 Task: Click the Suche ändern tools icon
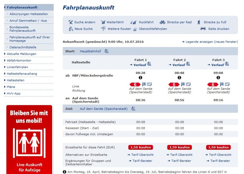pyautogui.click(x=71, y=22)
